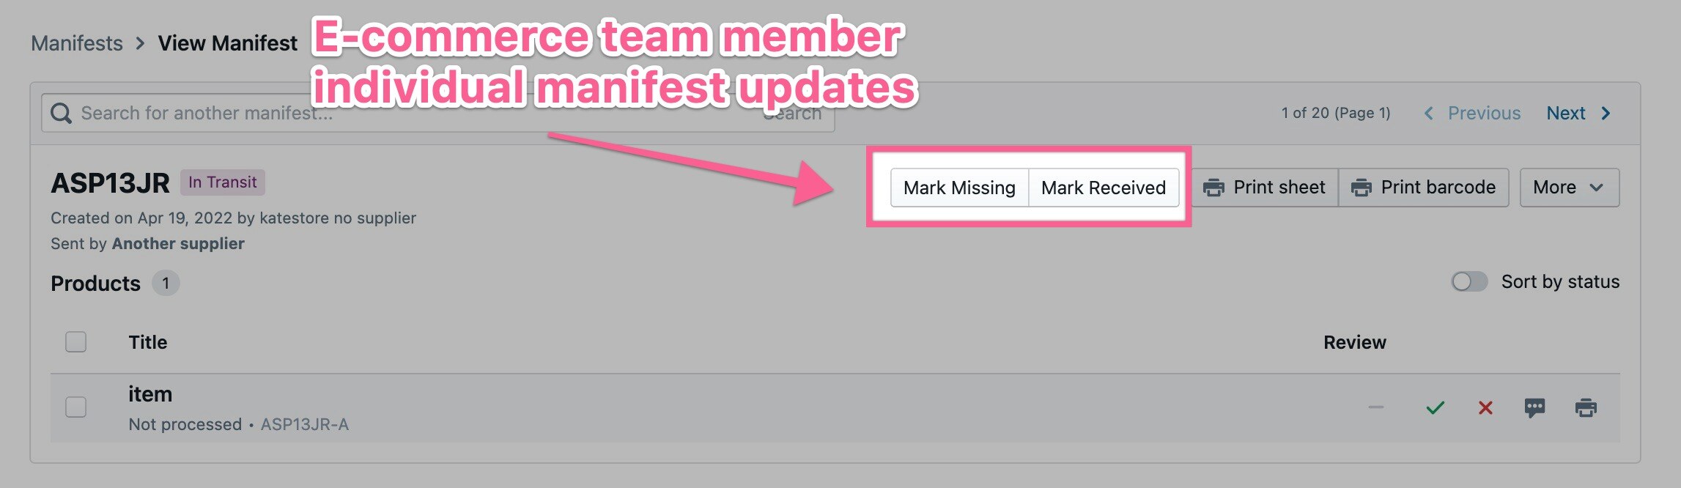
Task: Tick the checkbox for the item row
Action: (75, 407)
